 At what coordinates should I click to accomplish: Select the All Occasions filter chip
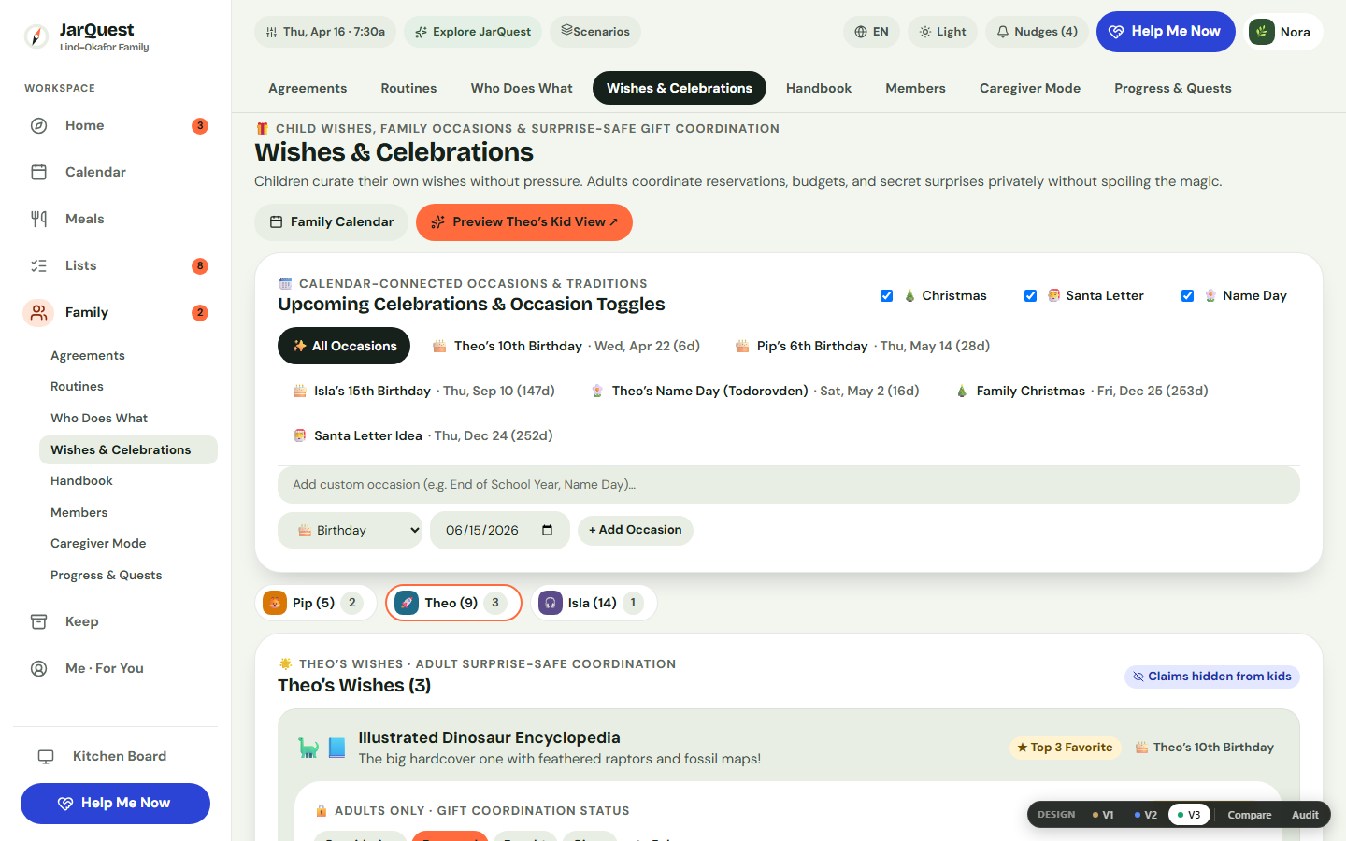tap(344, 346)
